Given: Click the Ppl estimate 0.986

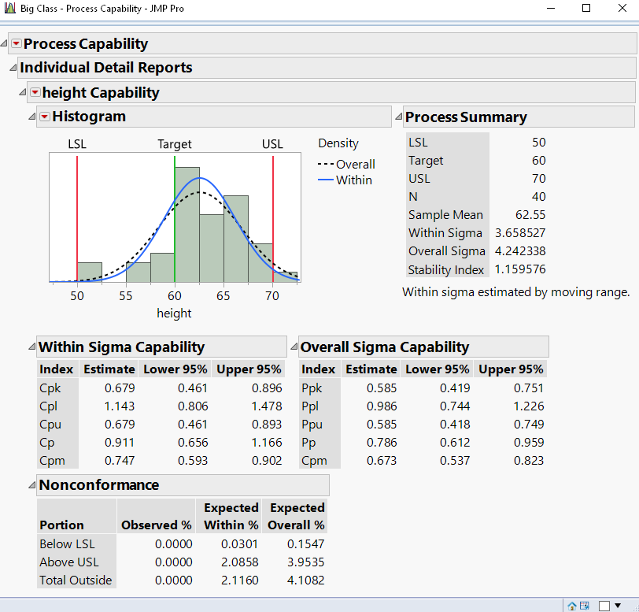Looking at the screenshot, I should [x=382, y=406].
